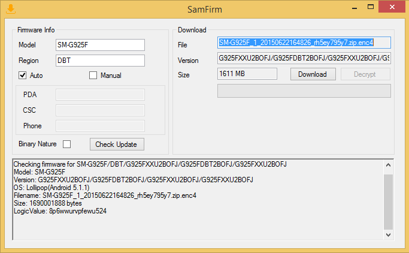Viewport: 409px width, 253px height.
Task: Click the log panel scrollbar thumb
Action: [x=388, y=201]
